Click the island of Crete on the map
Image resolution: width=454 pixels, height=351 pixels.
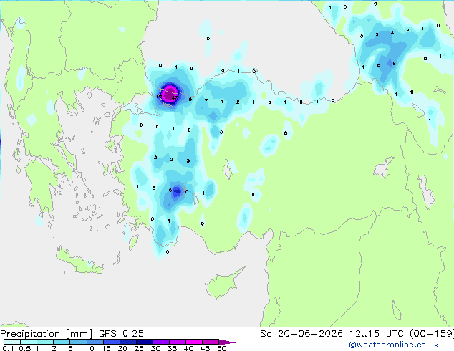(x=79, y=262)
